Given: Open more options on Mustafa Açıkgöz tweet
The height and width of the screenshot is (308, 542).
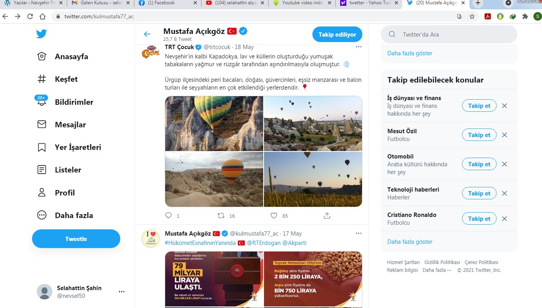Looking at the screenshot, I should coord(358,233).
